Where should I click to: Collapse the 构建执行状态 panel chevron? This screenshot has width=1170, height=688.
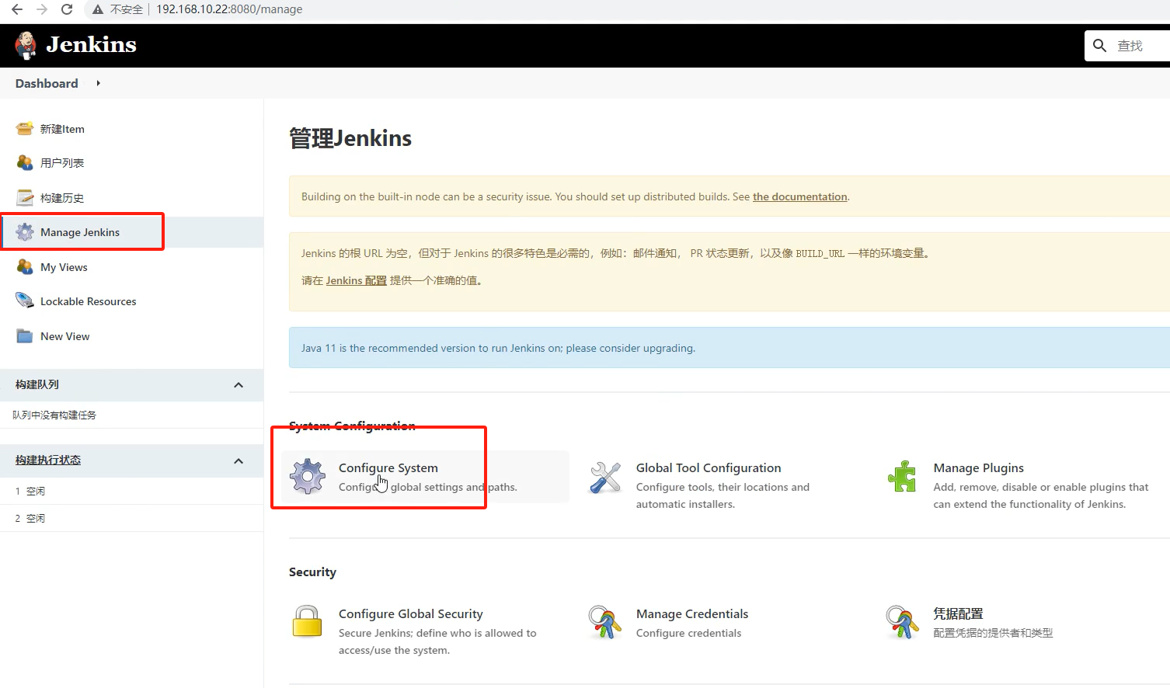coord(239,461)
